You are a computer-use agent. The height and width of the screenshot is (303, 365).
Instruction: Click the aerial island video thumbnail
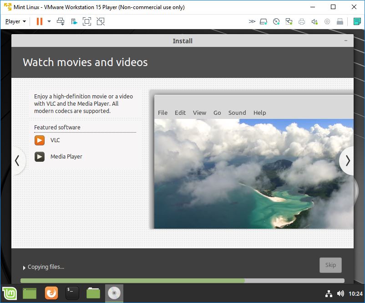coord(254,174)
